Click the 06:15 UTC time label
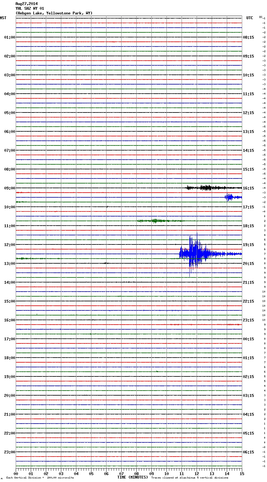Viewport: 267px width, 482px height. (x=248, y=452)
